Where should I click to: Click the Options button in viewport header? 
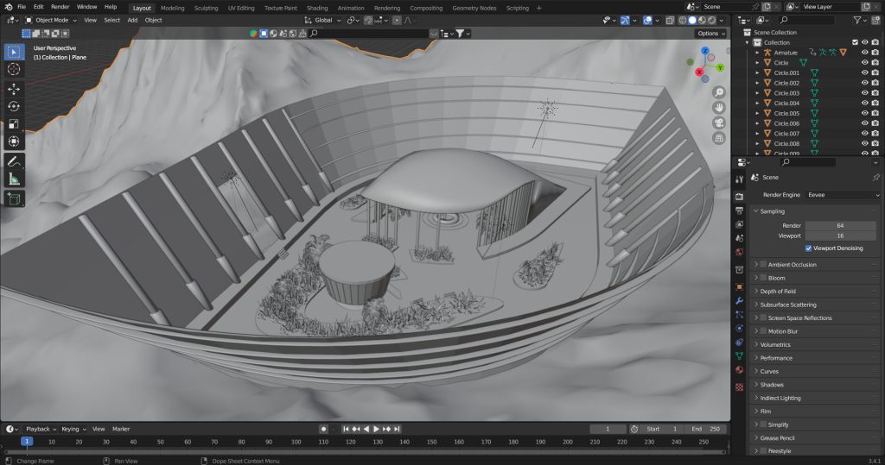[x=710, y=34]
